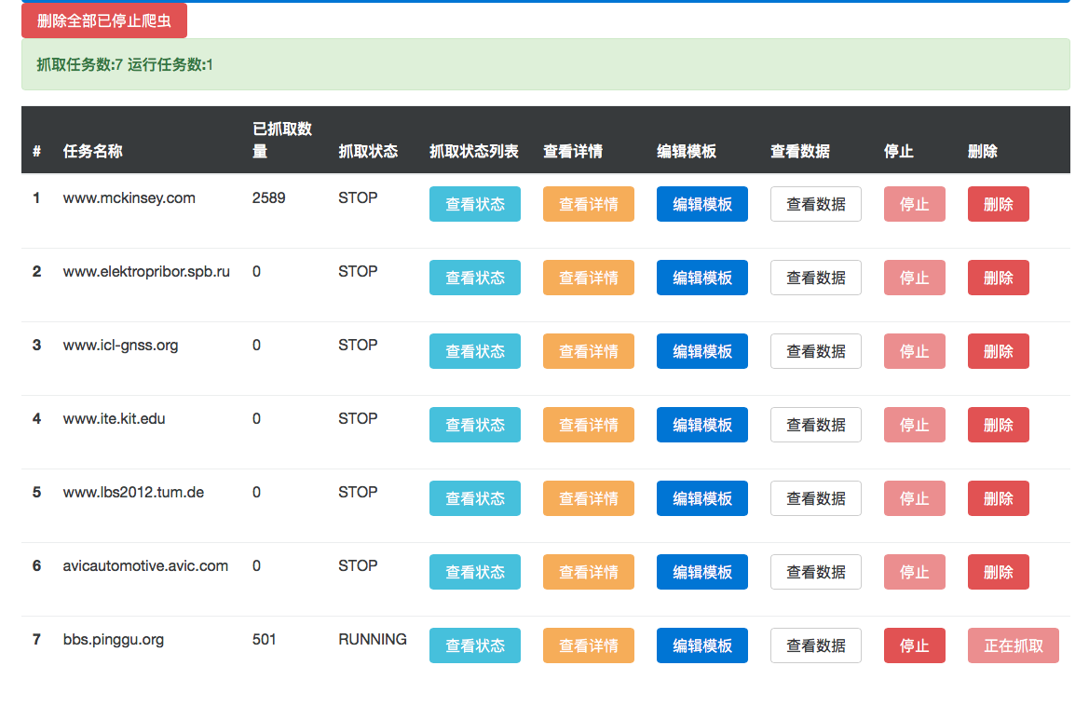Delete all stopped crawlers via top red button
Image resolution: width=1089 pixels, height=720 pixels.
102,20
